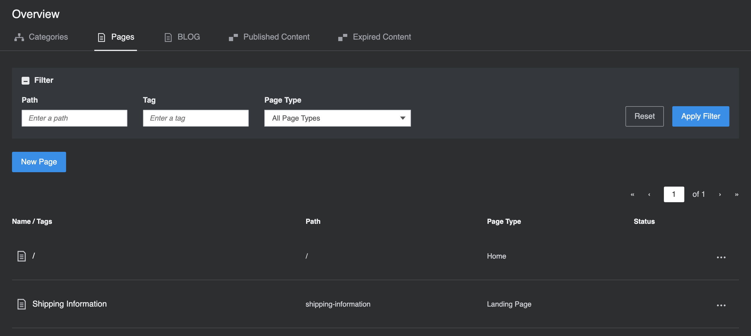The image size is (751, 336).
Task: Click the / path cell in Home row
Action: point(307,256)
